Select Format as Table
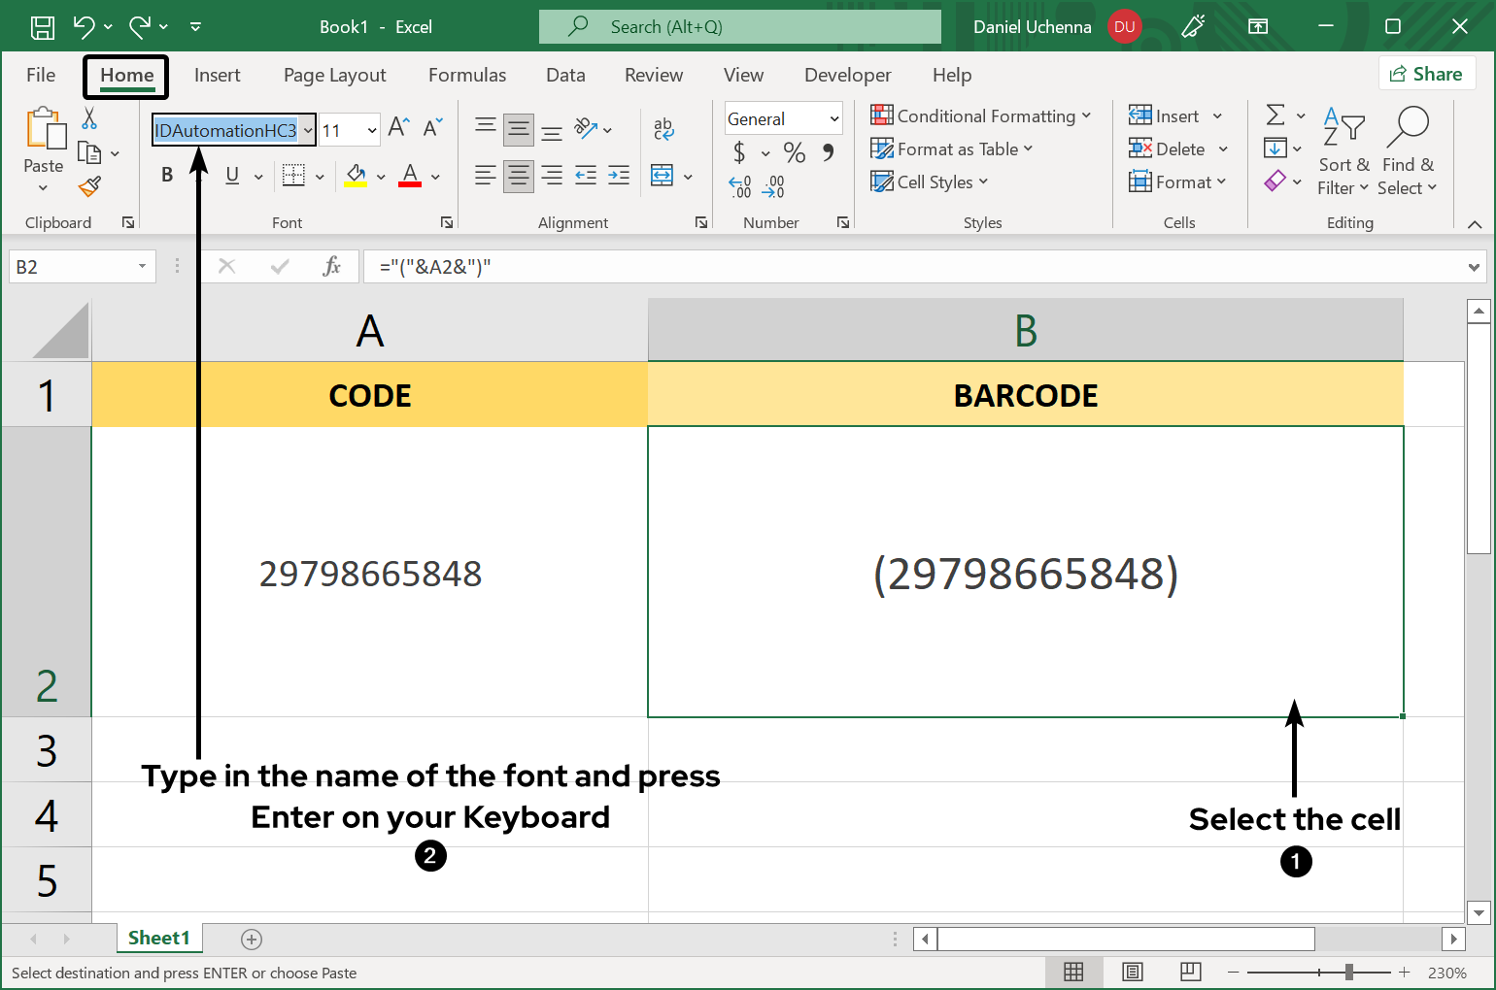 952,148
